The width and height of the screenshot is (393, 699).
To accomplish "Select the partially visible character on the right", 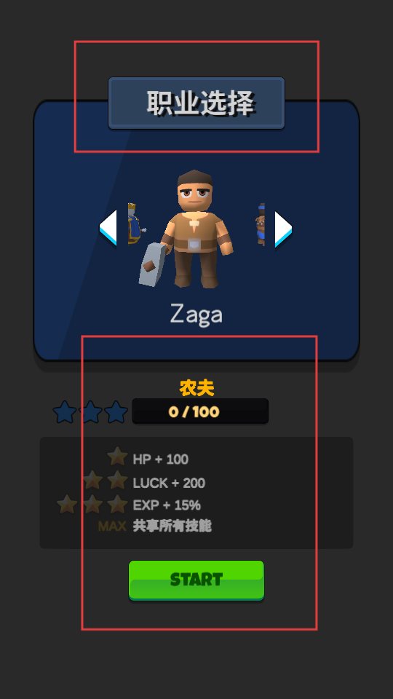I will 261,224.
